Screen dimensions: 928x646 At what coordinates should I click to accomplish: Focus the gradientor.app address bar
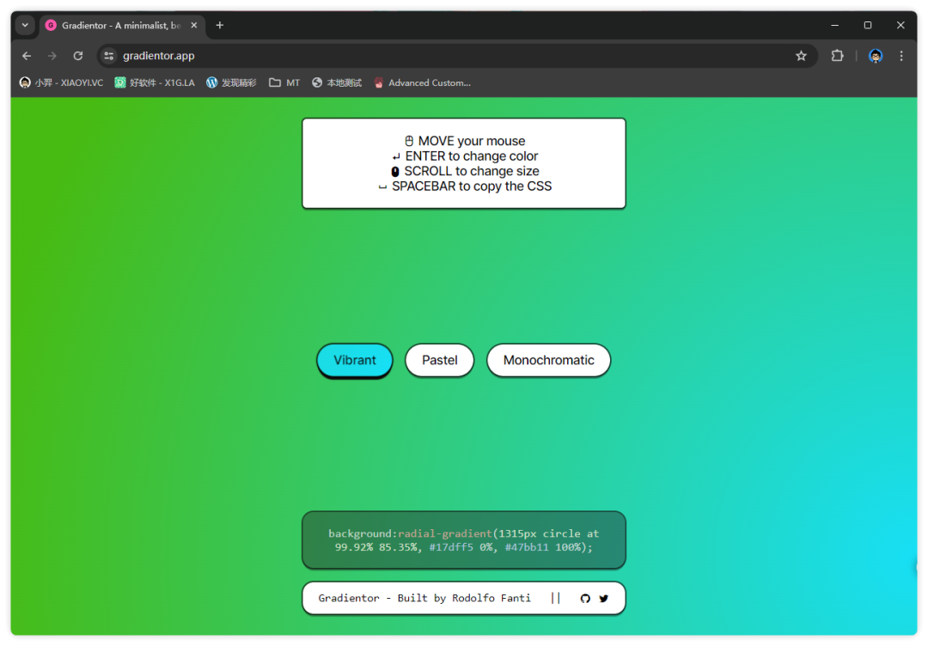click(x=430, y=56)
